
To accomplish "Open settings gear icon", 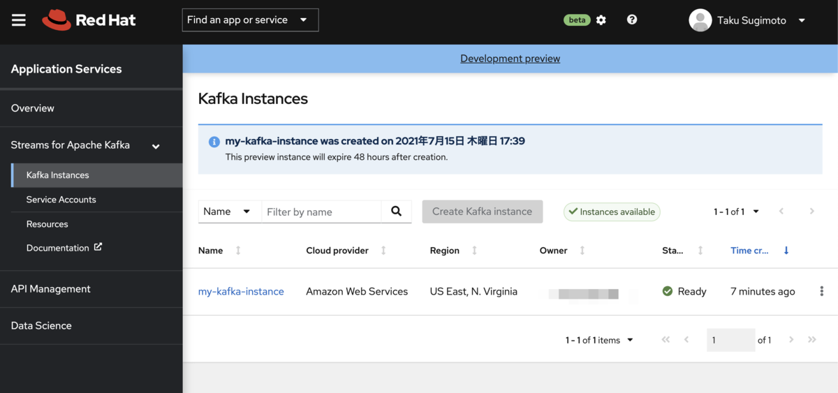I will (x=601, y=20).
